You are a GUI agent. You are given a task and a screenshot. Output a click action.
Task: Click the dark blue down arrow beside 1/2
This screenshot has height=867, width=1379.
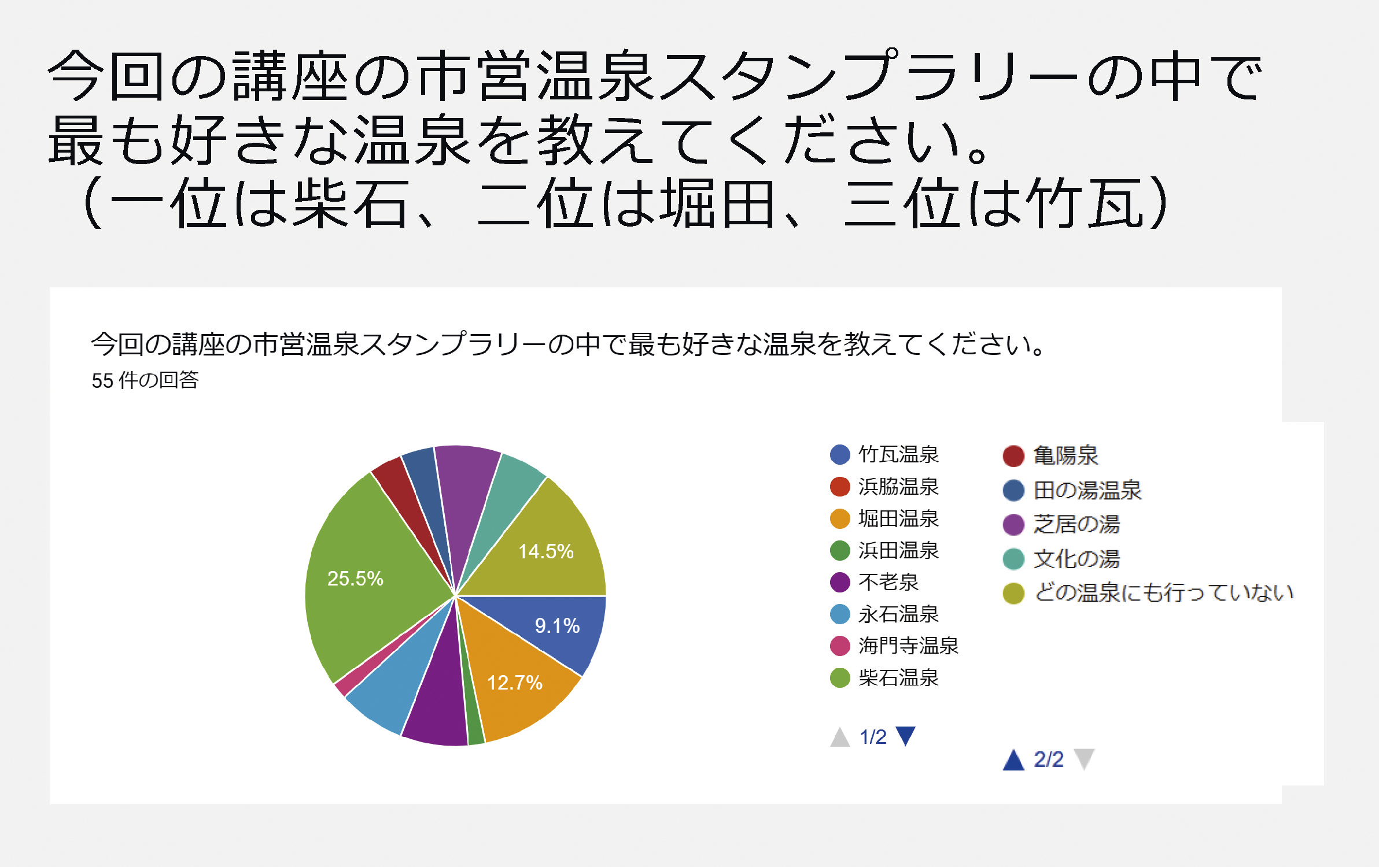pyautogui.click(x=905, y=736)
